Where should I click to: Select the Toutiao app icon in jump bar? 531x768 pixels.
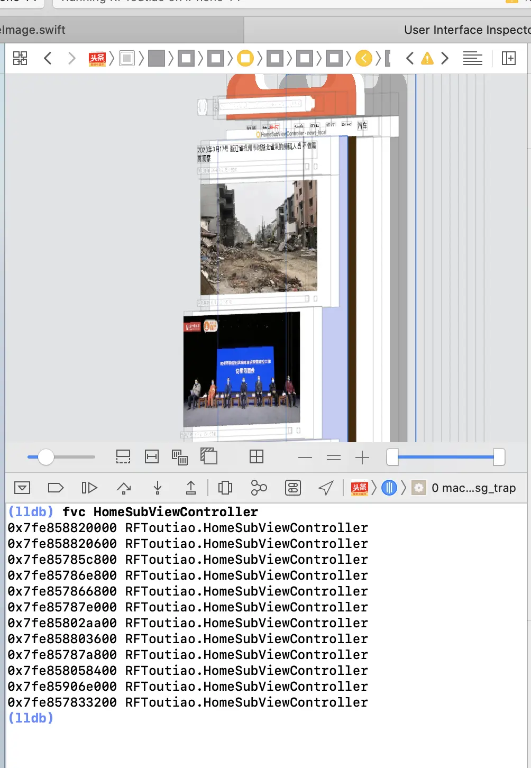pyautogui.click(x=97, y=58)
